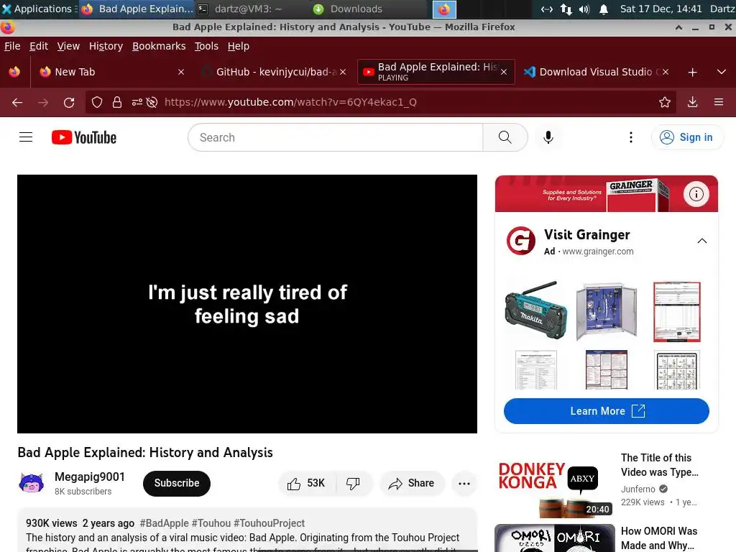Open the File menu
The width and height of the screenshot is (736, 552).
(x=12, y=46)
